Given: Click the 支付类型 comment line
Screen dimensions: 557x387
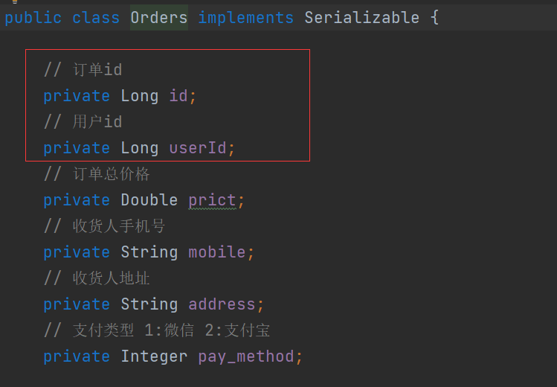Looking at the screenshot, I should [x=157, y=330].
